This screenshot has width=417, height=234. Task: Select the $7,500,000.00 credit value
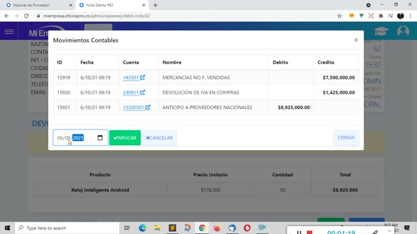pos(339,77)
